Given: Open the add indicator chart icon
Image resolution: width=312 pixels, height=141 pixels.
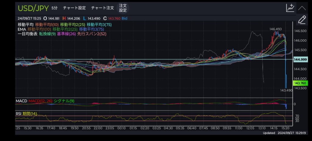Looking at the screenshot, I should point(290,8).
